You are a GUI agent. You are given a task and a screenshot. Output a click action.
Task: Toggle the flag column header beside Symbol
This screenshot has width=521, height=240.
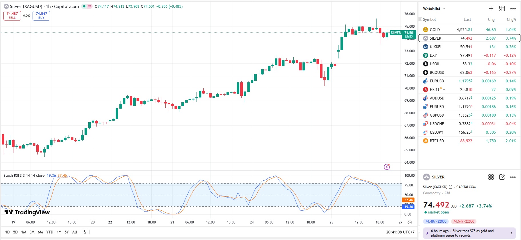tap(420, 19)
